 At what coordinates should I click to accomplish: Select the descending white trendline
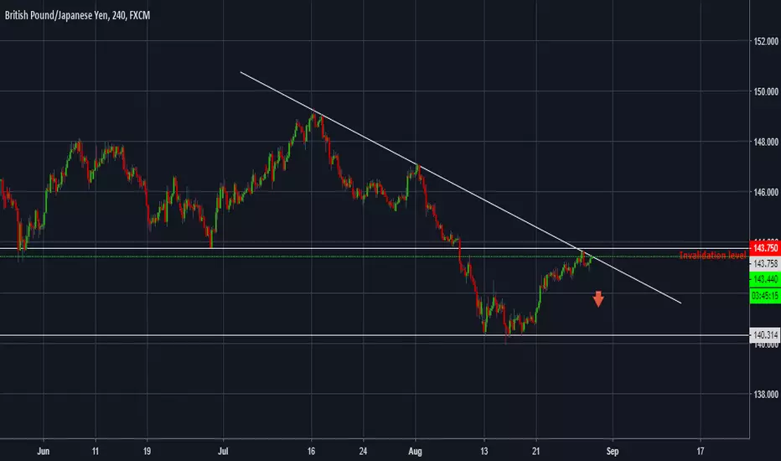460,188
